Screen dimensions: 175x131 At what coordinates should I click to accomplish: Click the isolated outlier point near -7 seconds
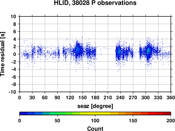click(x=89, y=80)
